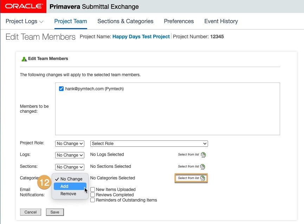Open the Logs change dropdown

point(70,155)
